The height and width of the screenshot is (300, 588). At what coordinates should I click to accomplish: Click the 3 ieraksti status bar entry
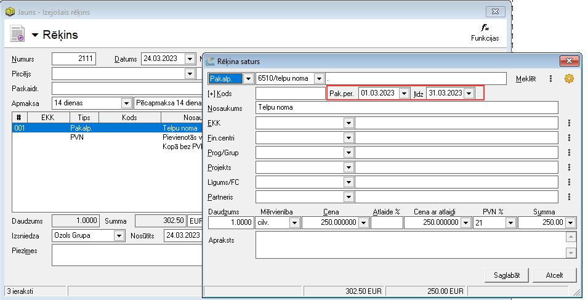[35, 291]
